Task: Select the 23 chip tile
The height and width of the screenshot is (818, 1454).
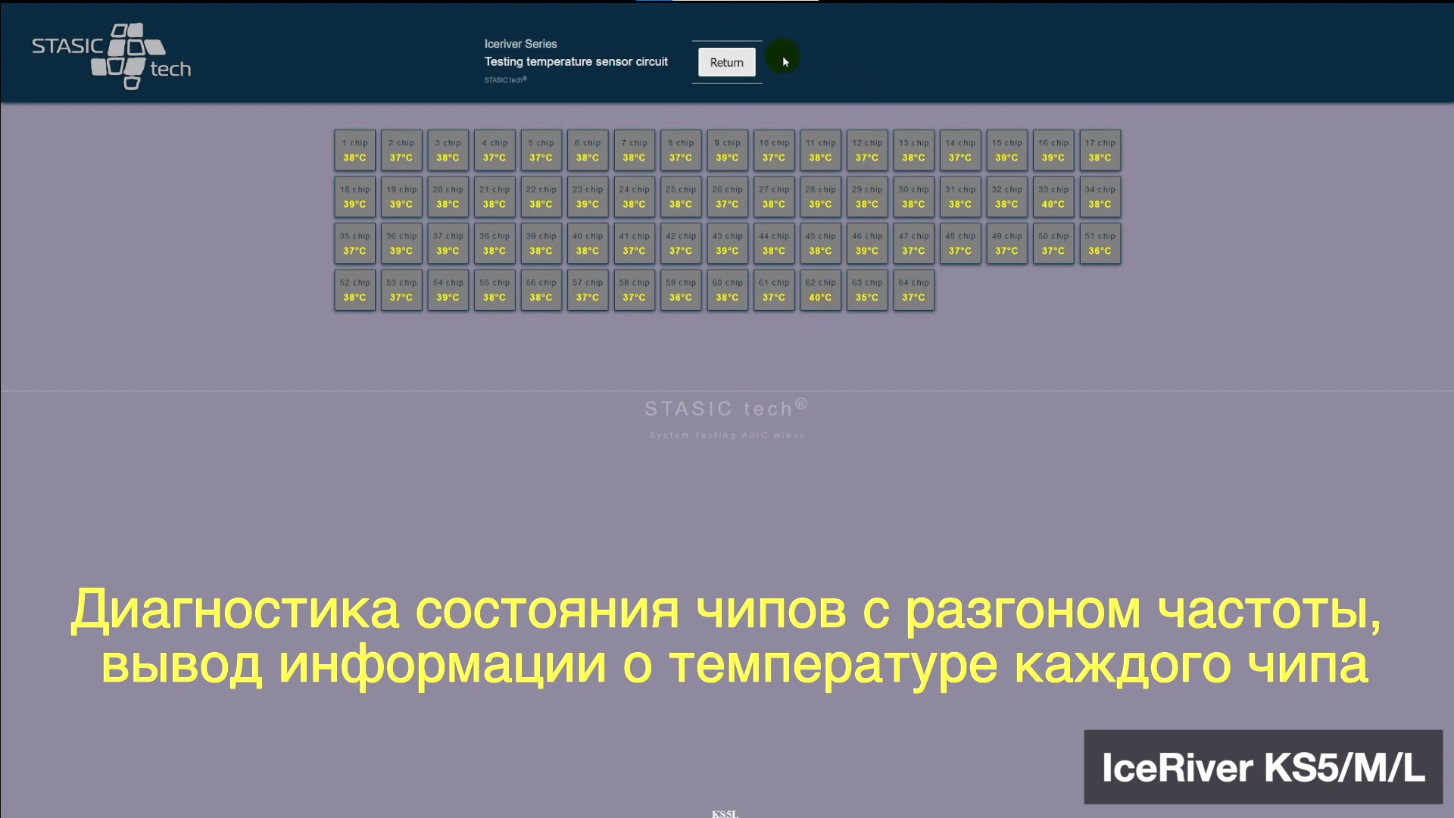Action: pyautogui.click(x=588, y=197)
